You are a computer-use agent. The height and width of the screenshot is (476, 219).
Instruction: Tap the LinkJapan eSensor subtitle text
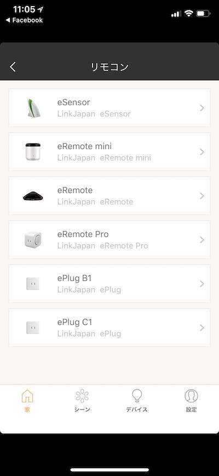pos(94,114)
